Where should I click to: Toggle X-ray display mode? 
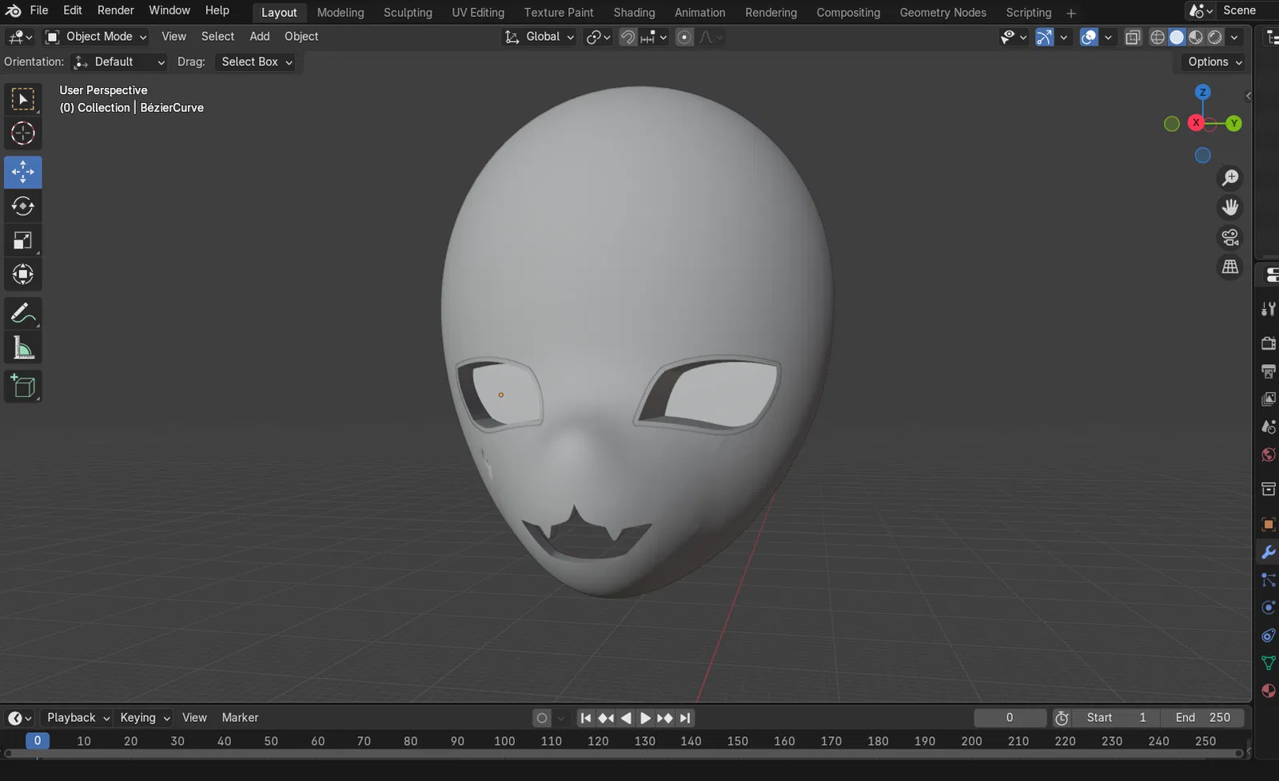click(x=1133, y=37)
